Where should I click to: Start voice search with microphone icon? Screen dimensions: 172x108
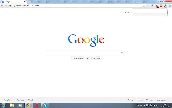[x=123, y=52]
